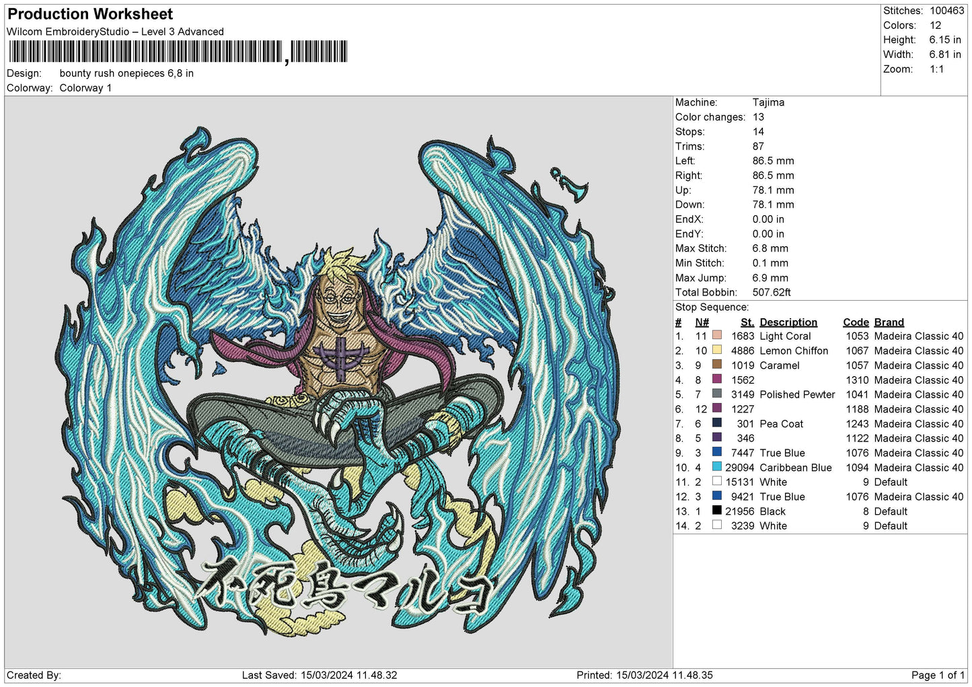The width and height of the screenshot is (972, 687).
Task: Click the Min Stitch value '0.1 mm'
Action: 772,263
